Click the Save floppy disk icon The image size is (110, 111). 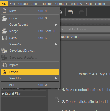(4, 38)
